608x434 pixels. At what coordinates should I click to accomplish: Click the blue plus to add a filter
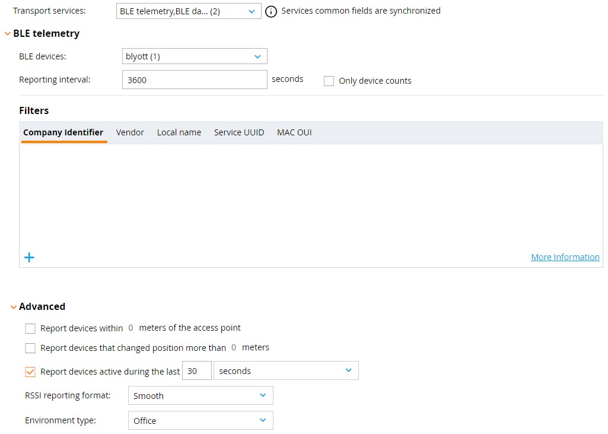pyautogui.click(x=29, y=257)
